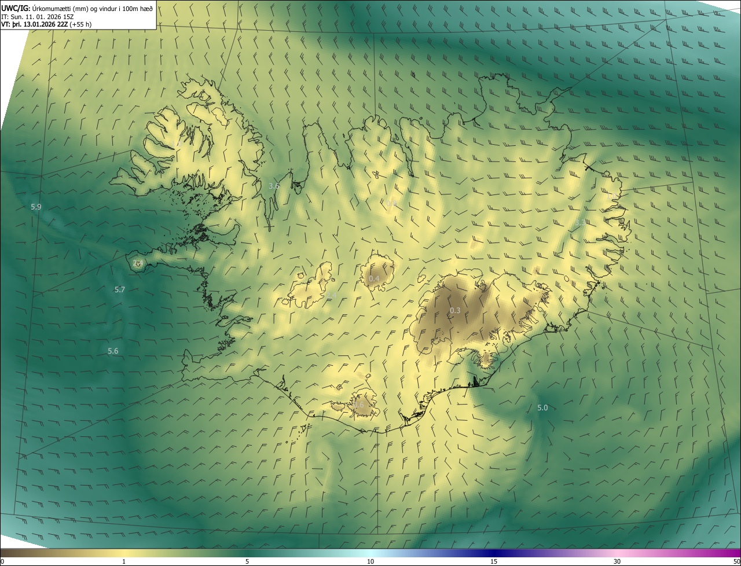This screenshot has width=741, height=566.
Task: Click the 0 tick on the color scale
Action: pos(2,561)
